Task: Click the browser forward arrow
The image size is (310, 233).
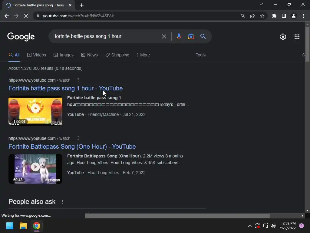Action: pyautogui.click(x=16, y=16)
